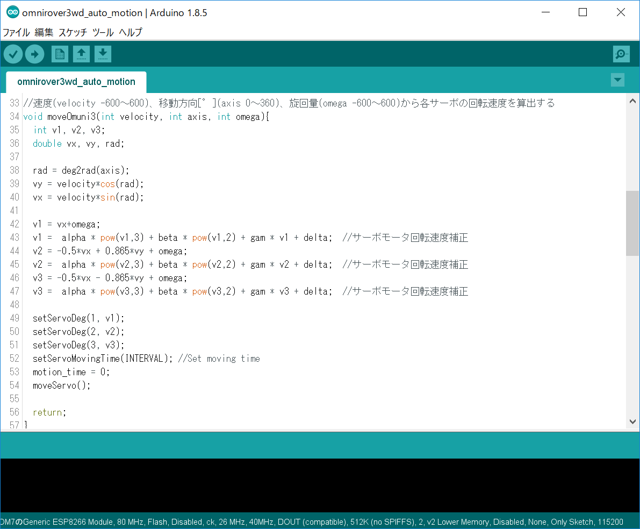Click the line 47 alpha pow(v3,3) correction formula
This screenshot has height=529, width=640.
pyautogui.click(x=183, y=292)
